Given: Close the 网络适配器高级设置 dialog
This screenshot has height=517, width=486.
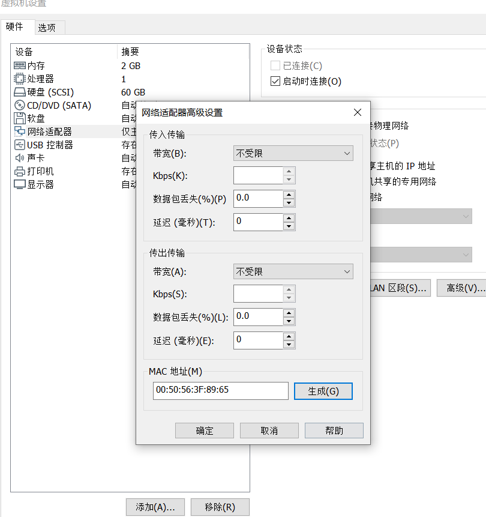Looking at the screenshot, I should pos(358,112).
